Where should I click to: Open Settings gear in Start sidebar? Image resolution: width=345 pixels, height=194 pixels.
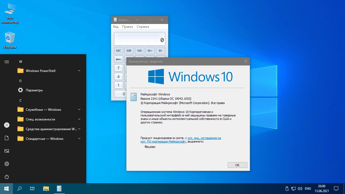(x=7, y=164)
